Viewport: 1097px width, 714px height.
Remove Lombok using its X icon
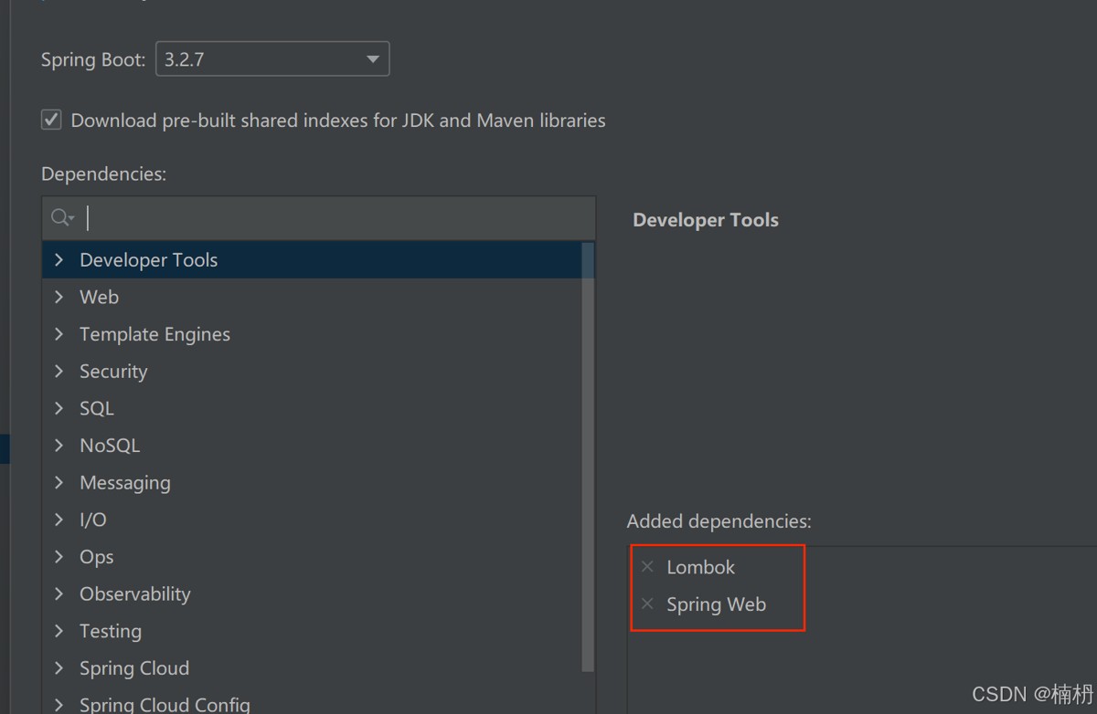(647, 567)
